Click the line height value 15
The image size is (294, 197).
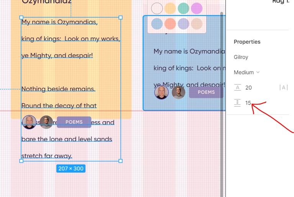[248, 103]
